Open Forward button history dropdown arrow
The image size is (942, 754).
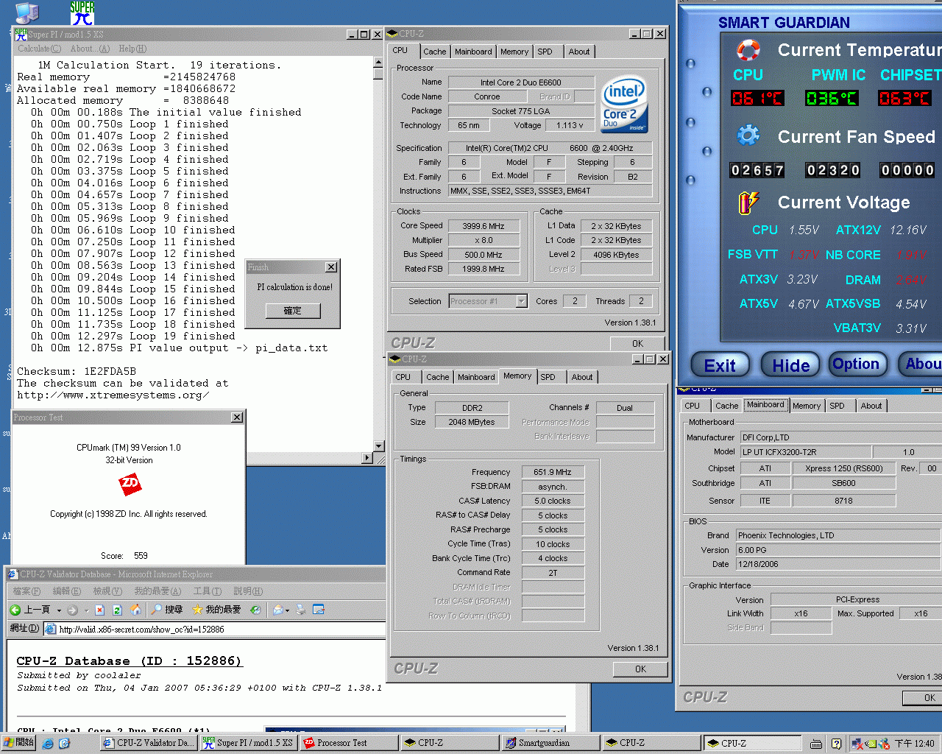coord(86,610)
